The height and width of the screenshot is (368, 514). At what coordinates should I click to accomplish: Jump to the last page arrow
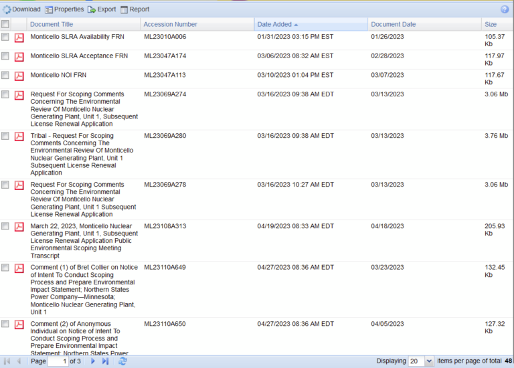[105, 361]
